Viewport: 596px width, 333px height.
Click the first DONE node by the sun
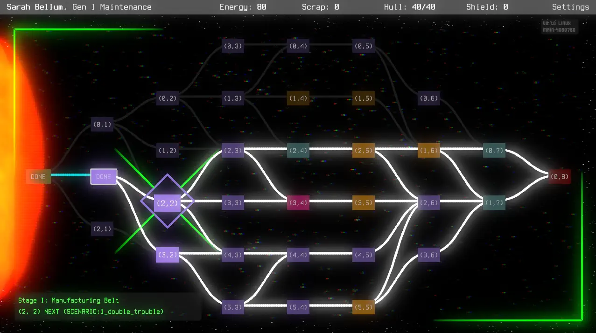tap(38, 177)
